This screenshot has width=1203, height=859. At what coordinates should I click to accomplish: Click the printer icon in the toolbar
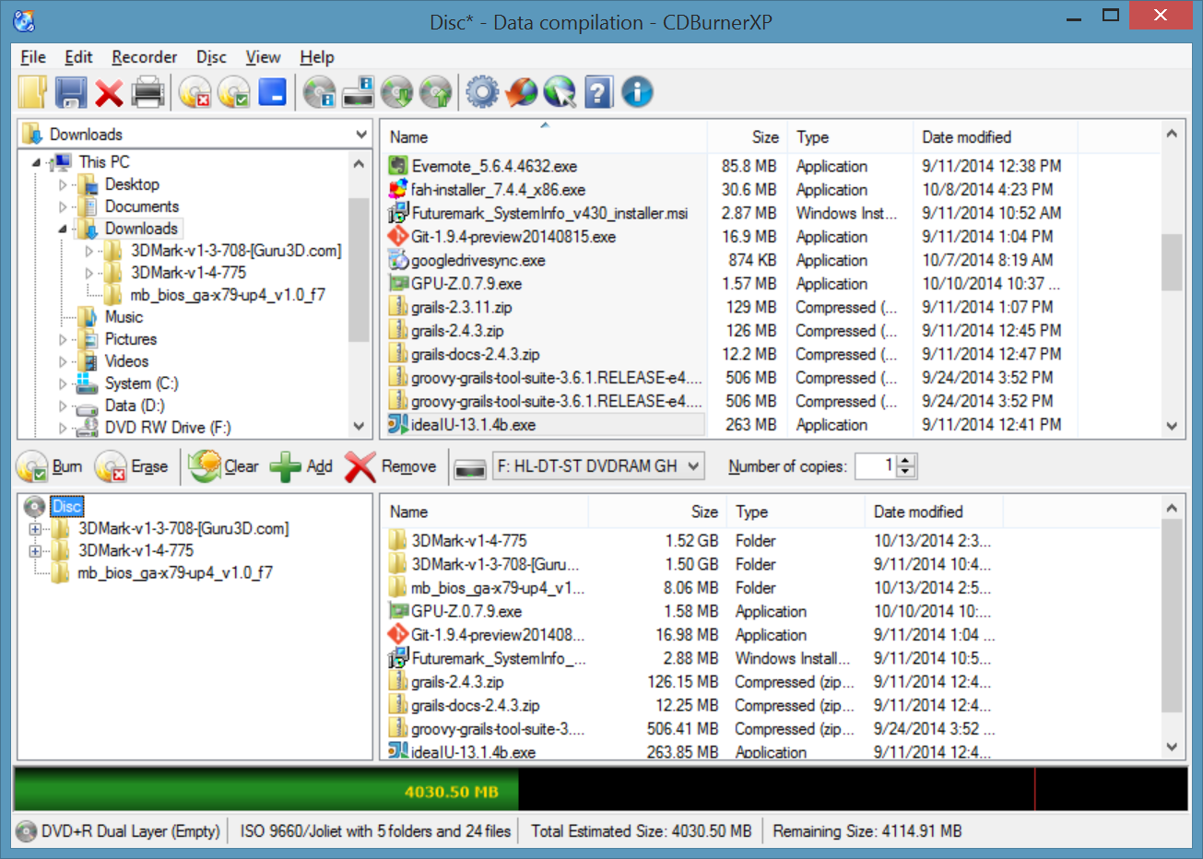[x=147, y=92]
